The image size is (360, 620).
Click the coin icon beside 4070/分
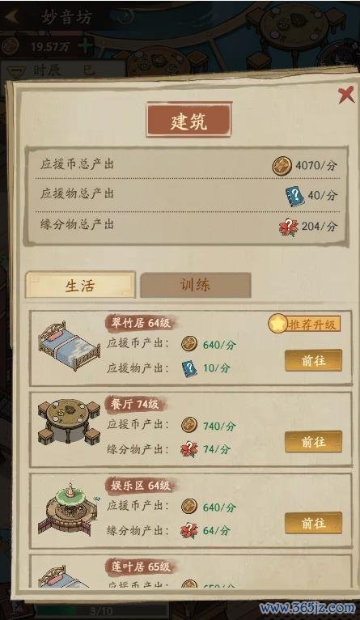point(282,165)
